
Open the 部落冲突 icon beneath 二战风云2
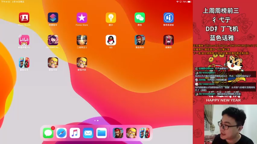[x=82, y=62]
